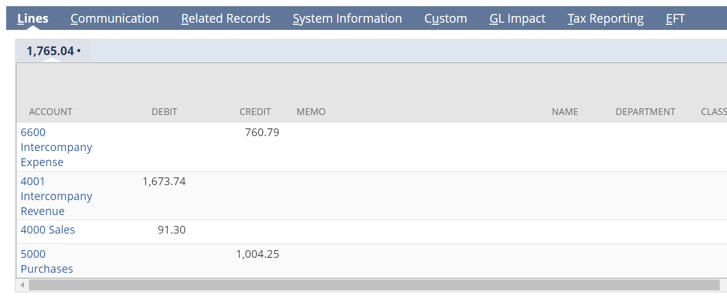Click the CREDIT column header
727x297 pixels.
(255, 112)
